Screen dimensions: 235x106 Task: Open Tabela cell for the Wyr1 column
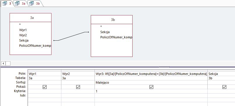[x=44, y=78]
